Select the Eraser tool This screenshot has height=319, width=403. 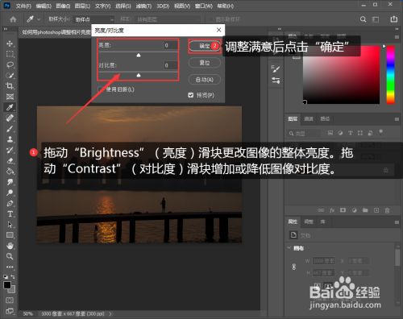(10, 160)
